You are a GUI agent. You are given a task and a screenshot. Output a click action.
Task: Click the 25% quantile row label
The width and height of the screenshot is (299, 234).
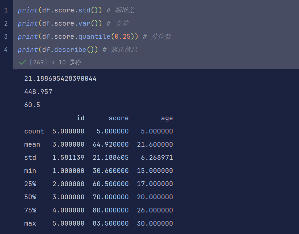point(30,184)
